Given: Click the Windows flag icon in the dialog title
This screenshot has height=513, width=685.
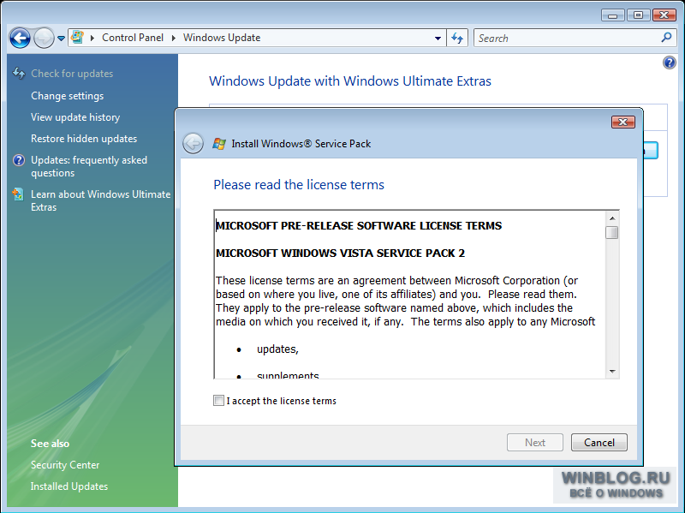Looking at the screenshot, I should [x=219, y=143].
